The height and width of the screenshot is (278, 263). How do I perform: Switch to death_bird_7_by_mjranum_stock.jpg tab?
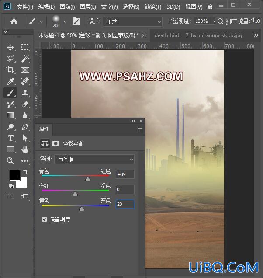tap(198, 35)
